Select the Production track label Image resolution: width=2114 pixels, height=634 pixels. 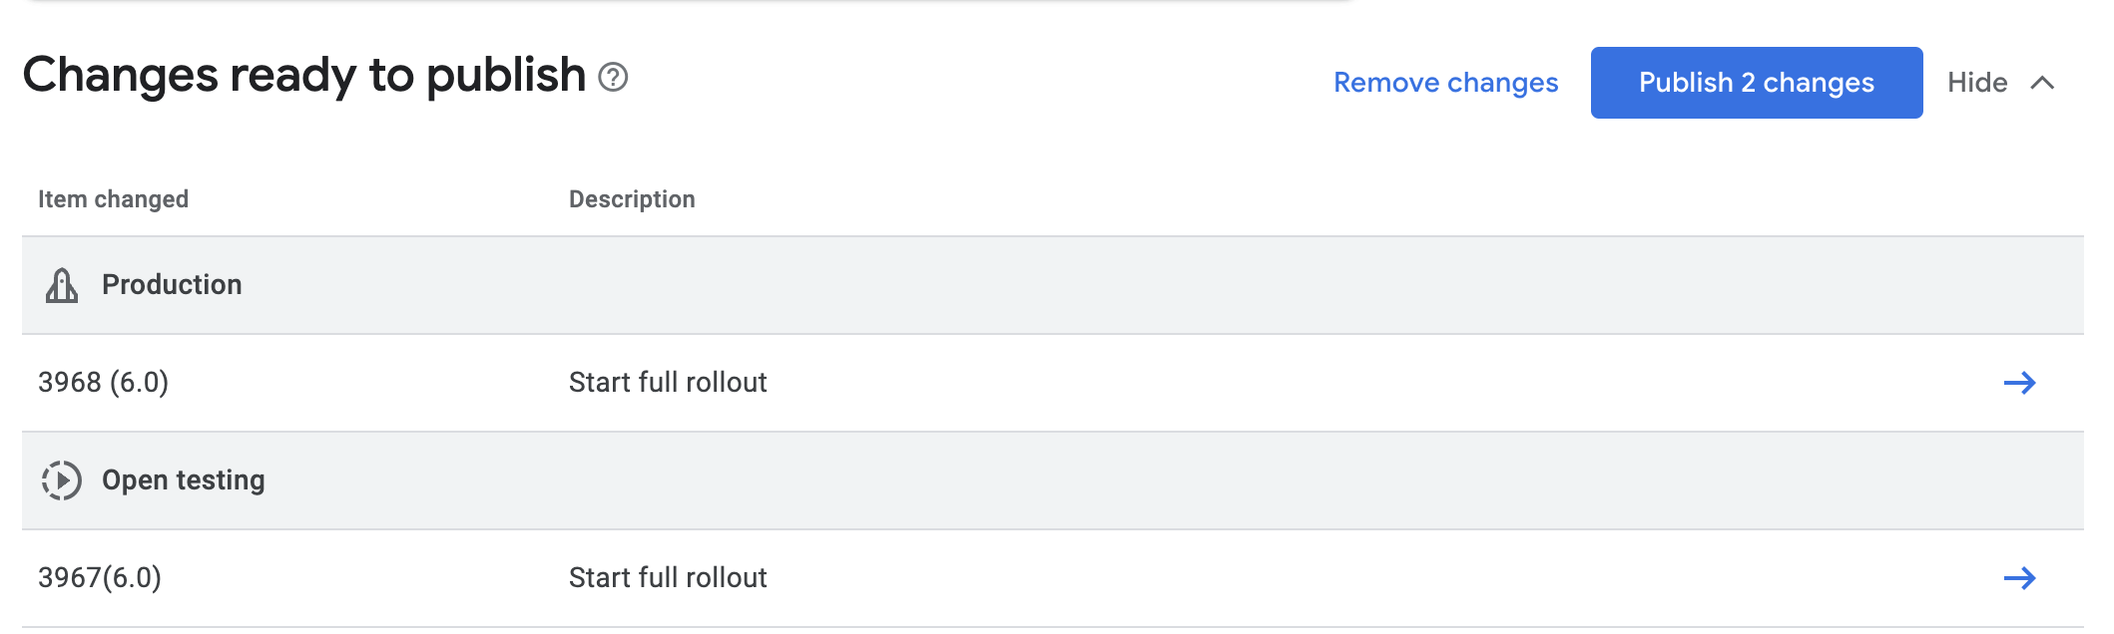coord(172,285)
